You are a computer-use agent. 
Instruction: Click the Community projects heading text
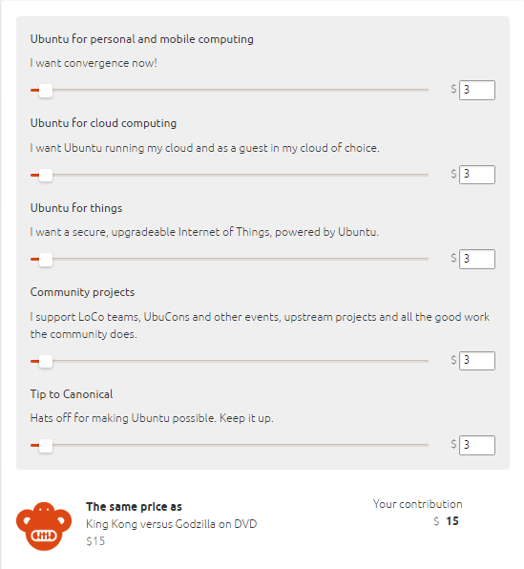pos(82,292)
